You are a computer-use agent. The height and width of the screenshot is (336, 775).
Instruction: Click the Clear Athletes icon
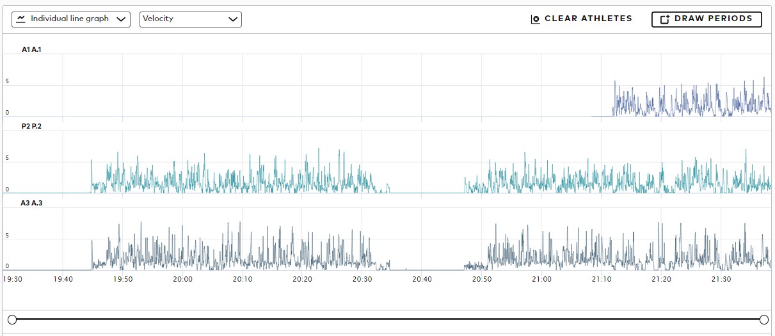coord(536,19)
